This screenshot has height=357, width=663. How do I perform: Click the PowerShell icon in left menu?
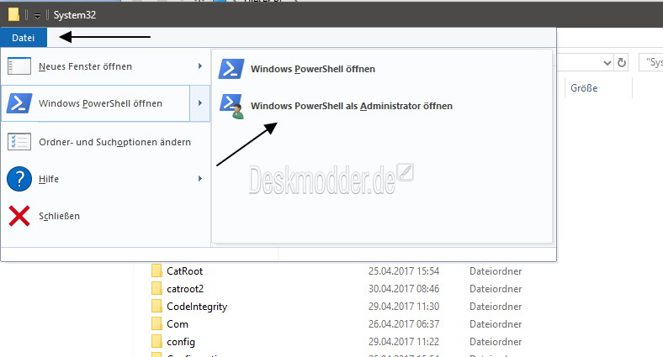coord(19,103)
